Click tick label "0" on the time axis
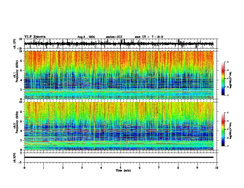The height and width of the screenshot is (188, 244). tap(24, 168)
